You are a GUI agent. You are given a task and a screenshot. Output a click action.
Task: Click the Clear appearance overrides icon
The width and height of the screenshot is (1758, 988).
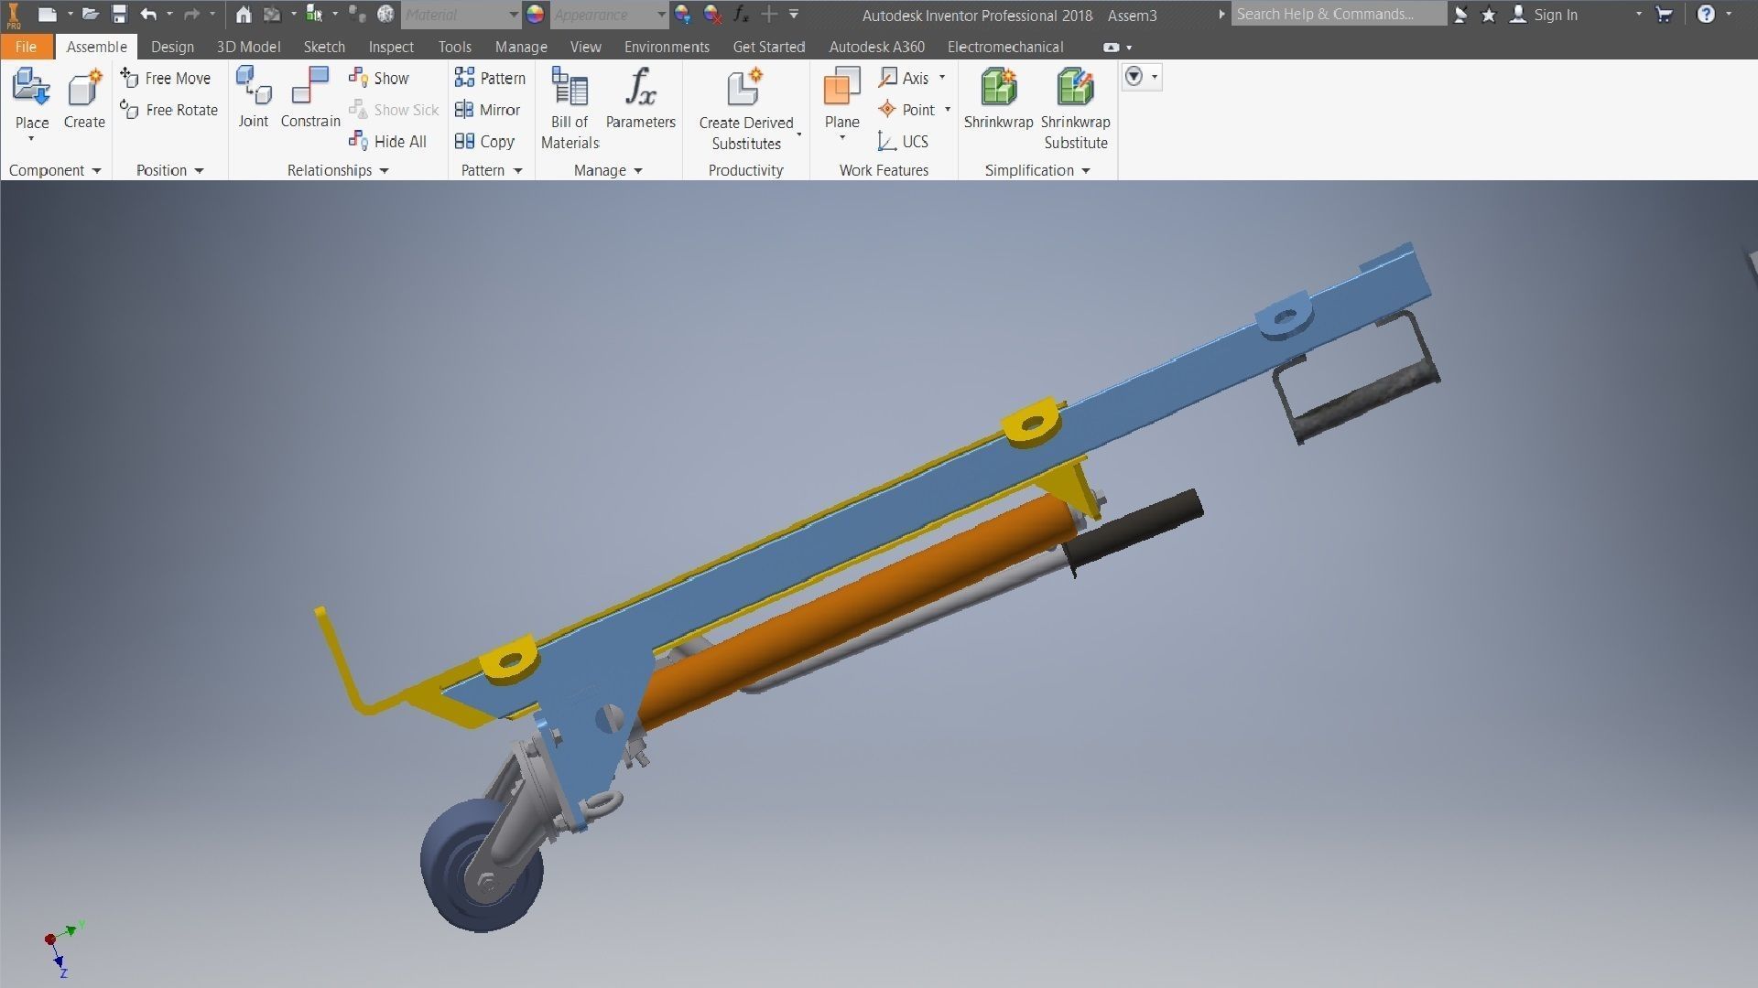point(712,14)
